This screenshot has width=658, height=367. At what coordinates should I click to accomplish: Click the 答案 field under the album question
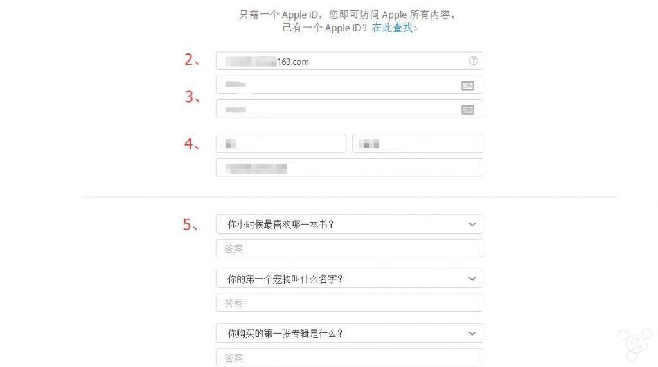pyautogui.click(x=349, y=357)
